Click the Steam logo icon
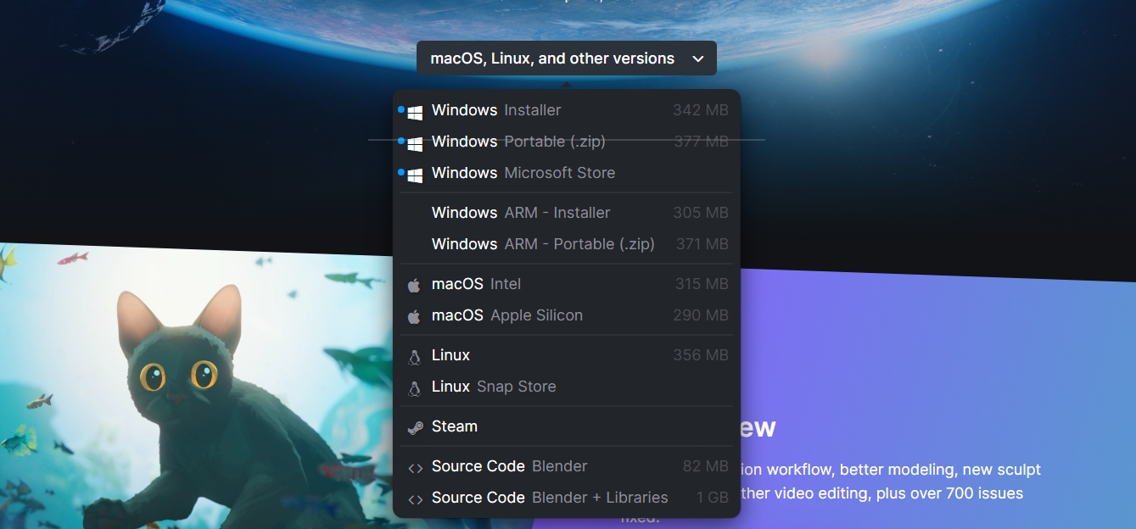This screenshot has width=1136, height=529. click(415, 427)
